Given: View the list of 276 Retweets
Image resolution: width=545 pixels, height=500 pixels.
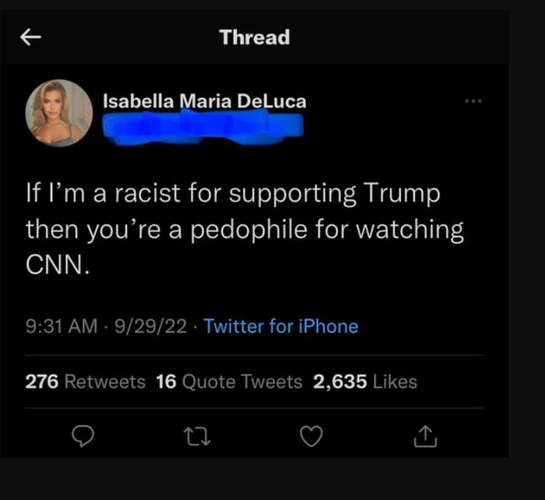Looking at the screenshot, I should click(x=86, y=382).
